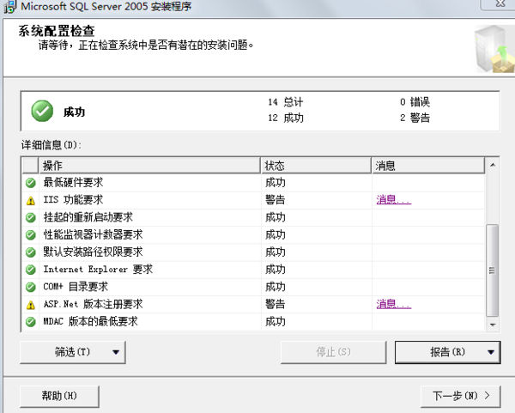Image resolution: width=515 pixels, height=413 pixels.
Task: Click the 筛选(T) button
Action: pos(73,352)
